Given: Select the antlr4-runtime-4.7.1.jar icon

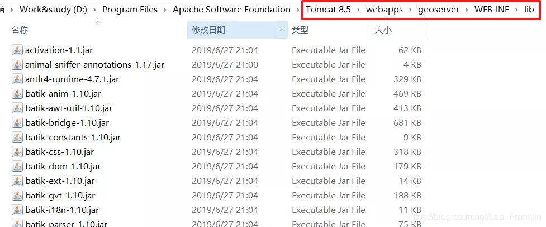Looking at the screenshot, I should point(17,79).
